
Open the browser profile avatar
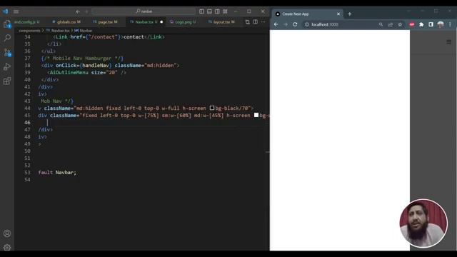(x=441, y=24)
